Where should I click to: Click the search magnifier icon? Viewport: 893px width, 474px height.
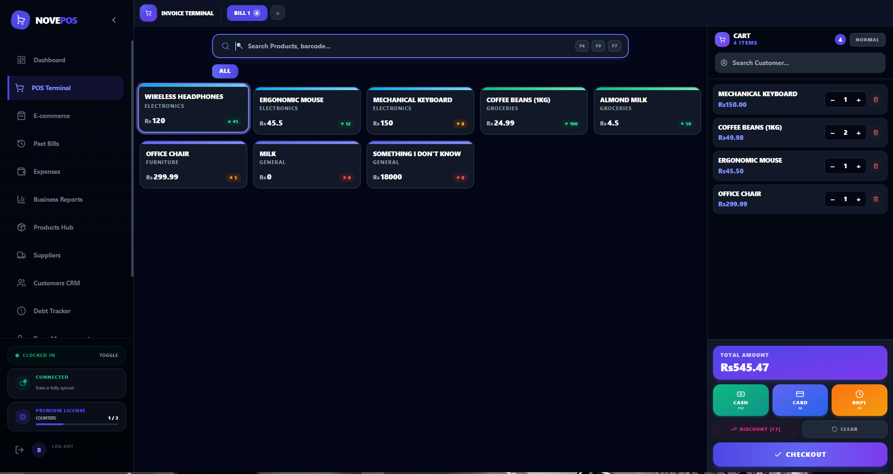click(x=226, y=46)
